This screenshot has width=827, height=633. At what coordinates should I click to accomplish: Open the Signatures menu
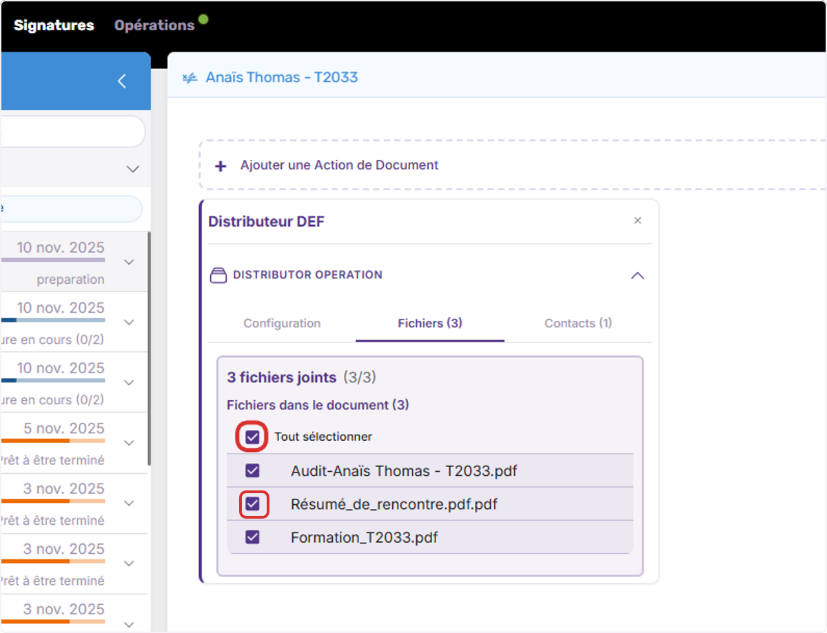54,25
